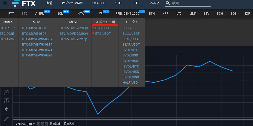Select the prediction and measurement tool
The width and height of the screenshot is (253, 126).
tap(7, 101)
